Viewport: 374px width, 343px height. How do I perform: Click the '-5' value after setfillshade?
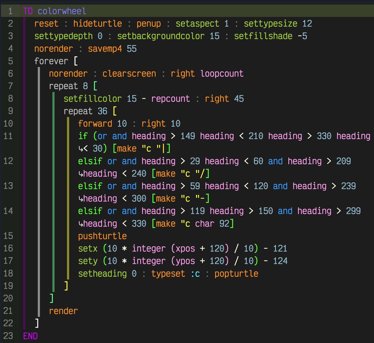point(302,36)
